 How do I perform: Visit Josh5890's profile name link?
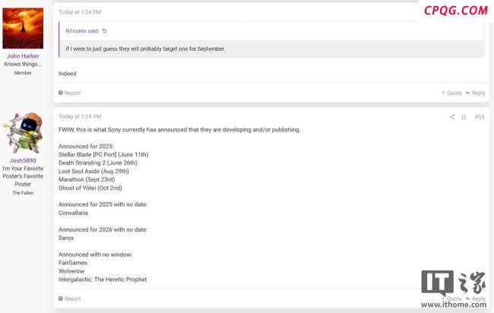pyautogui.click(x=23, y=160)
